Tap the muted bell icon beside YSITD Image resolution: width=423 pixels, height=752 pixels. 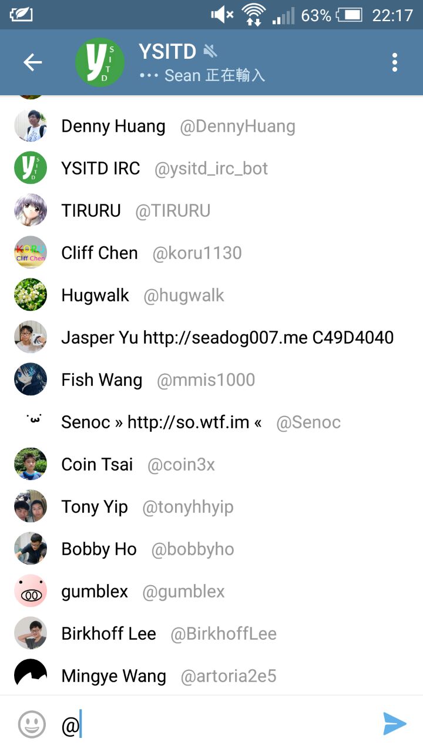[210, 52]
